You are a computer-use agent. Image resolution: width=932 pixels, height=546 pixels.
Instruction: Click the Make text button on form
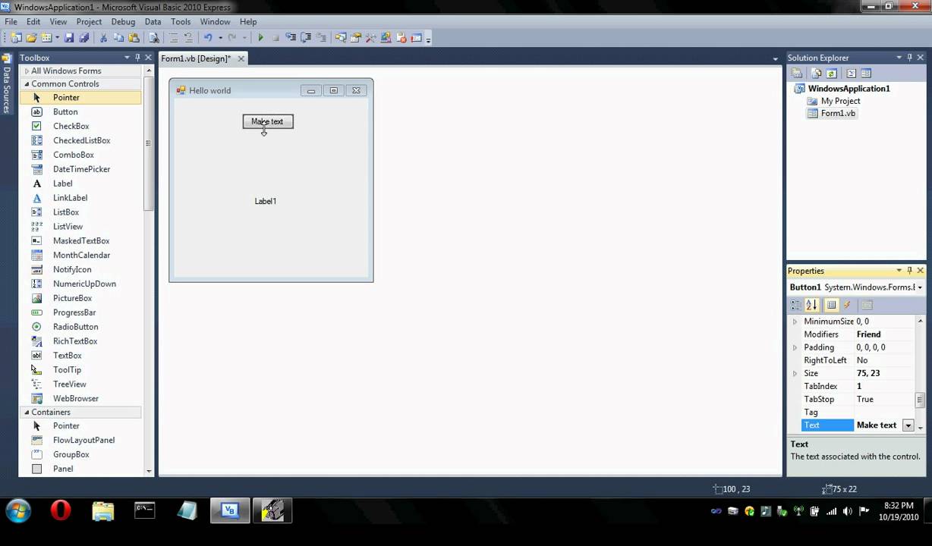click(267, 121)
